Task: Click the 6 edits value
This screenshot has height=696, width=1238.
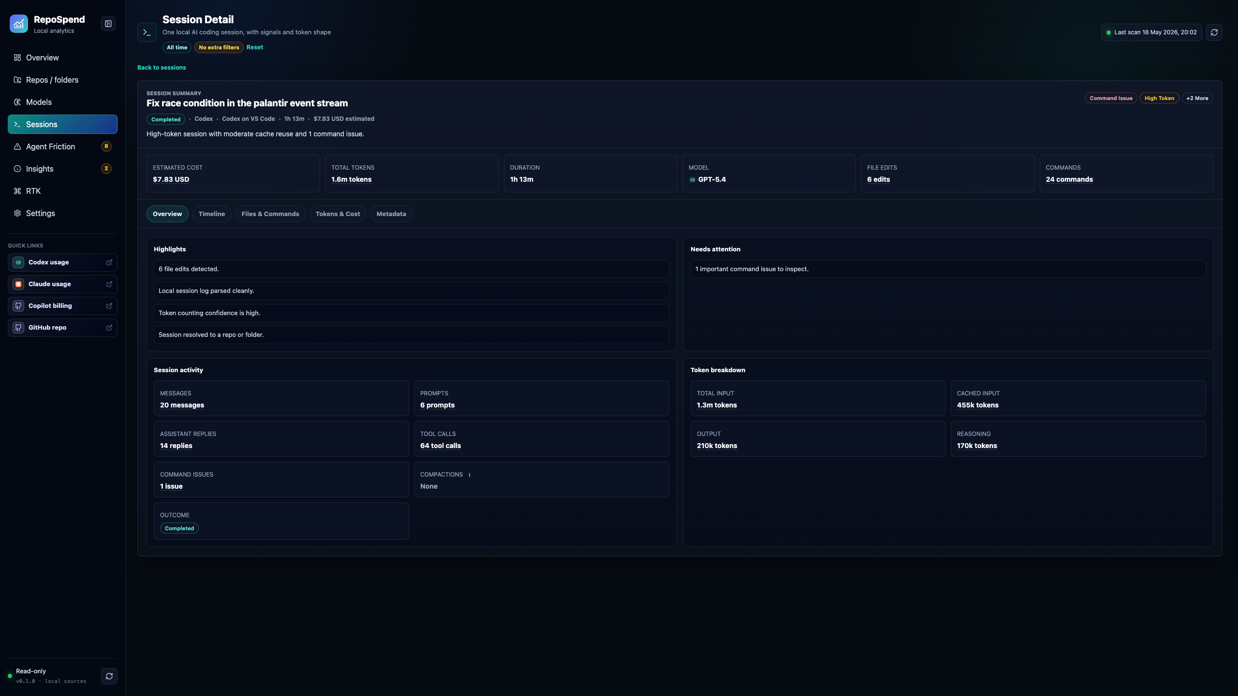Action: coord(878,179)
